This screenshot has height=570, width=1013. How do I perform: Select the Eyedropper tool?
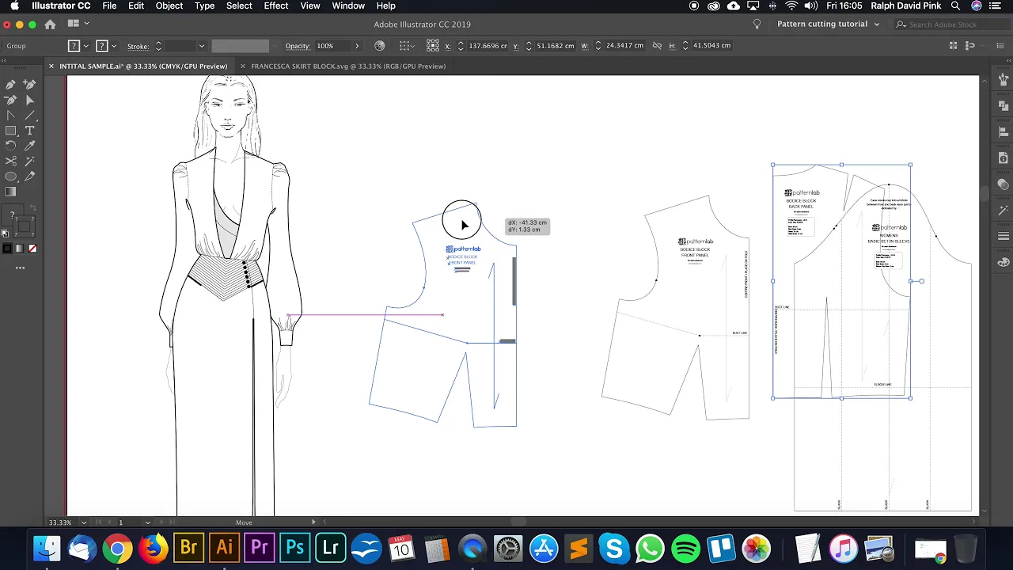pyautogui.click(x=30, y=146)
